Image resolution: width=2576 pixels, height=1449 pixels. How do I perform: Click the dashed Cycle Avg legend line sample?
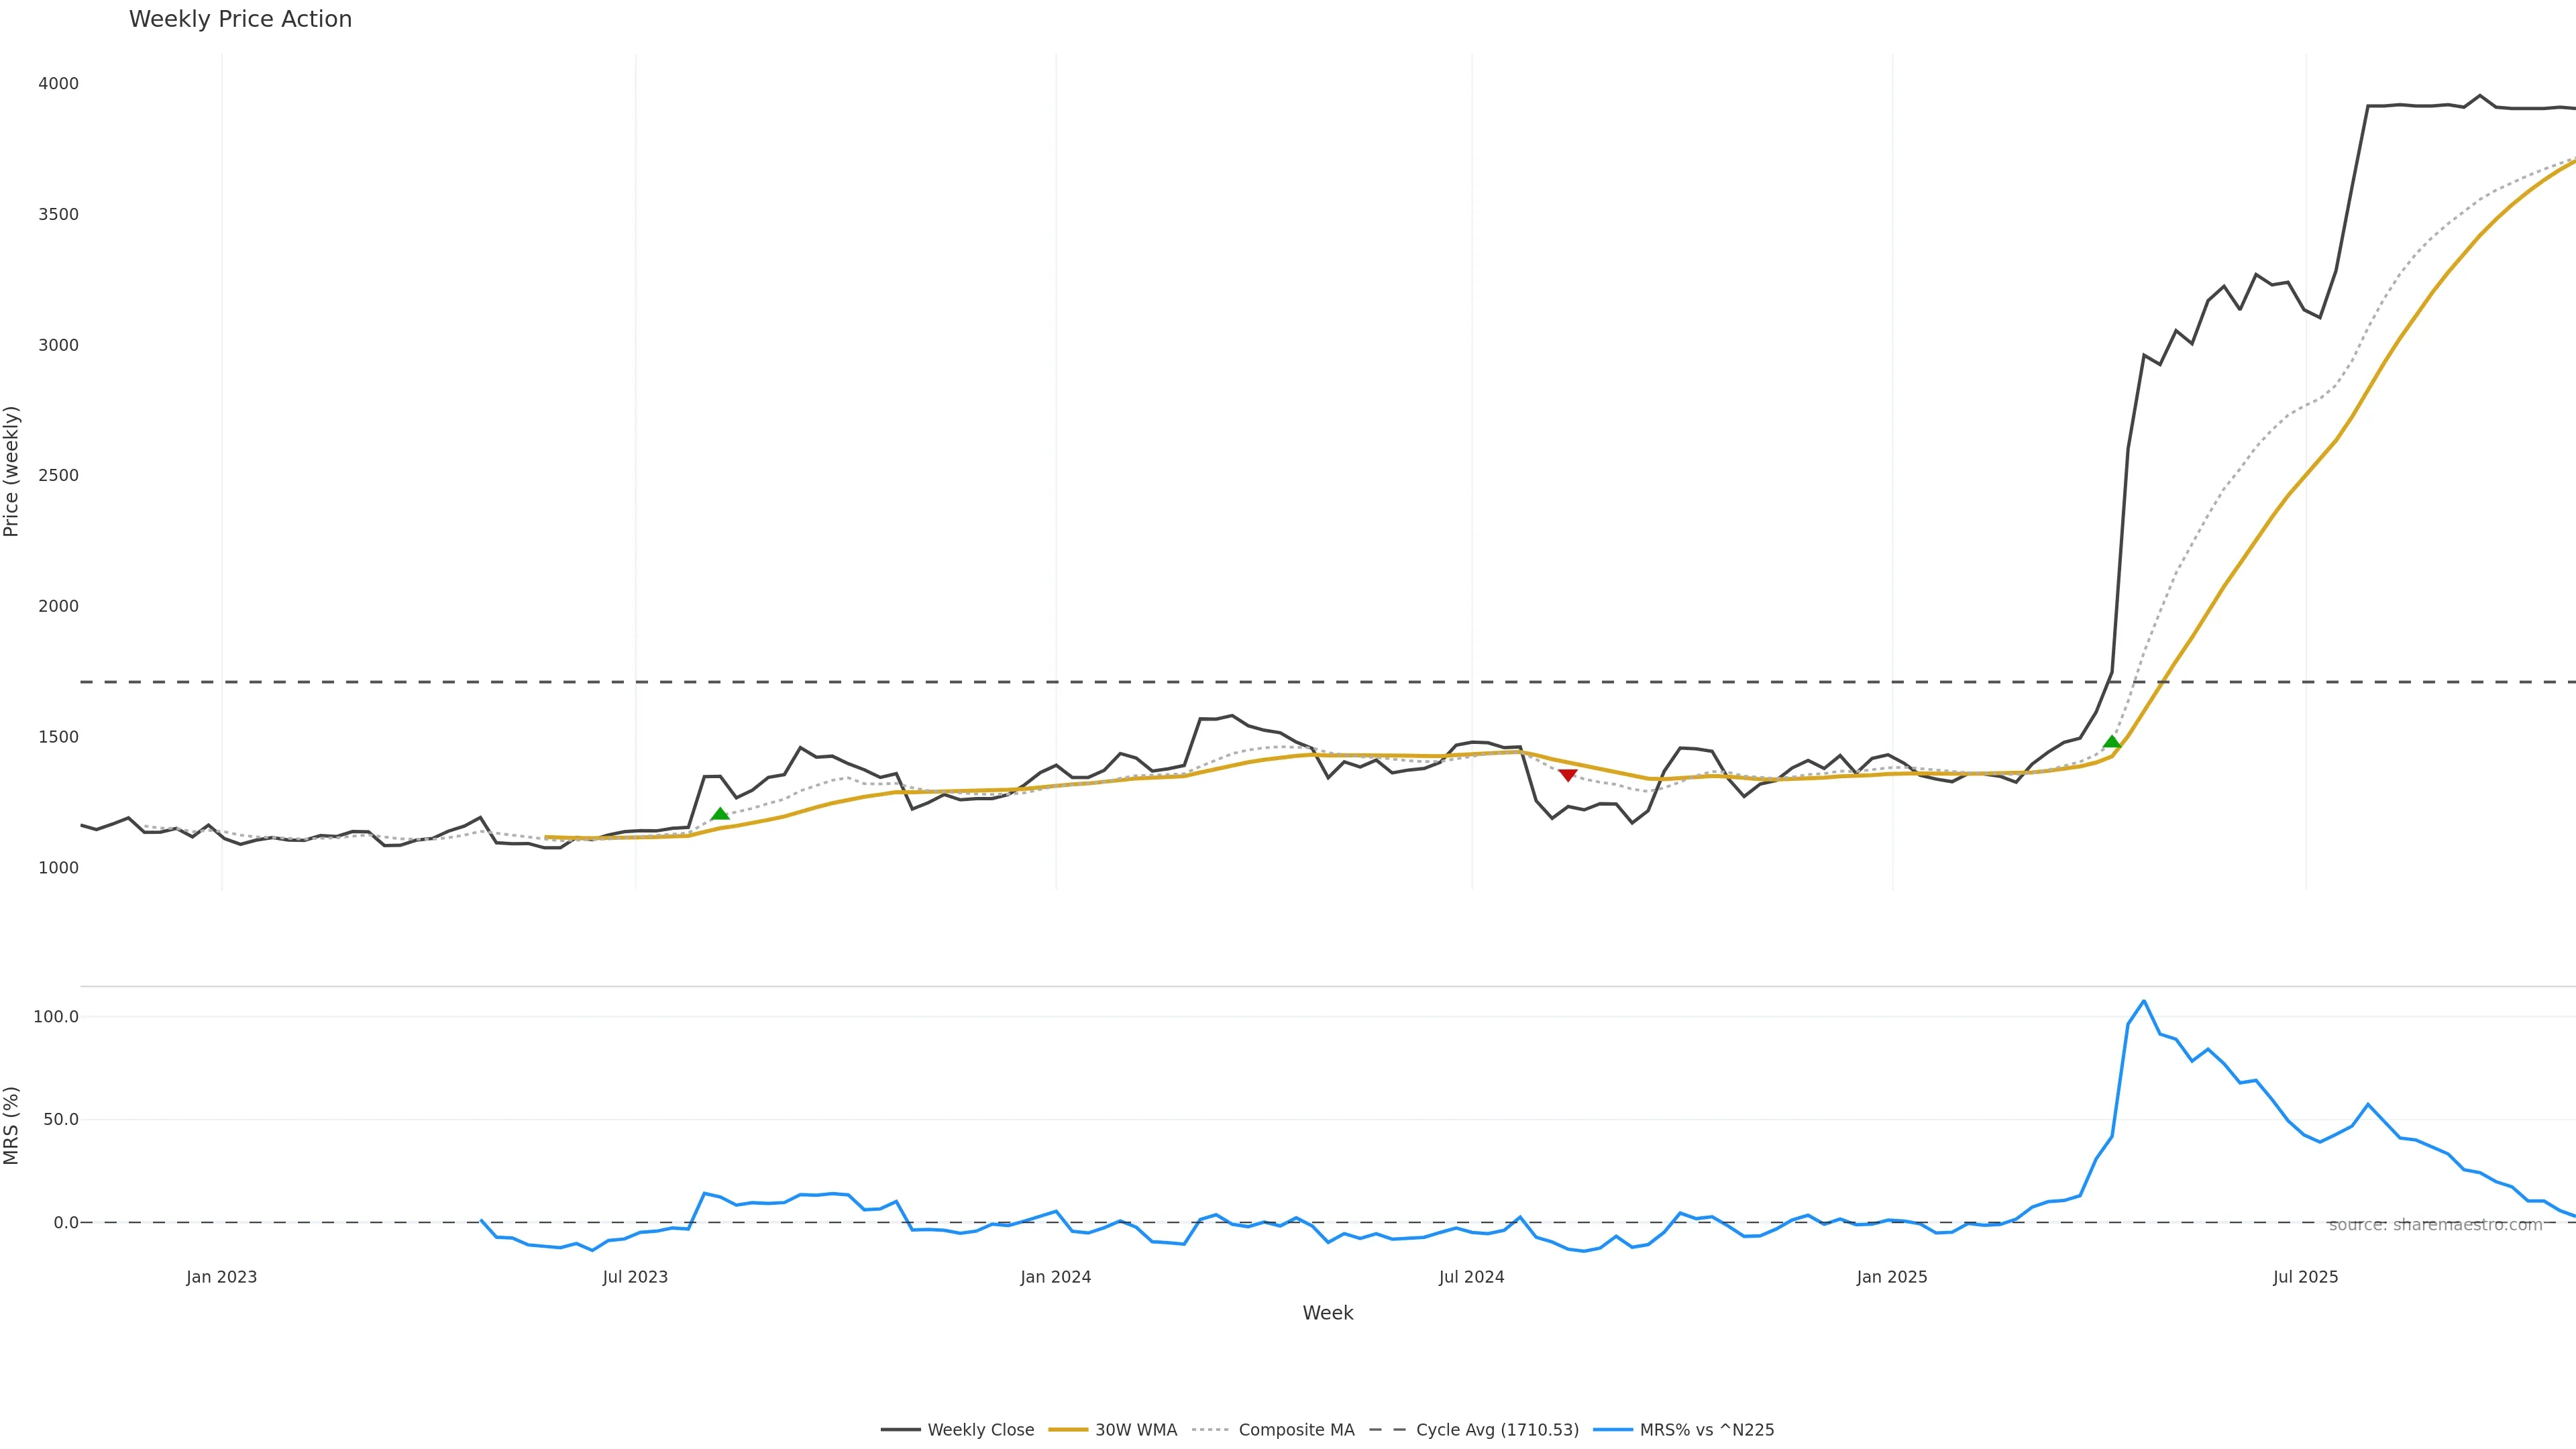click(1388, 1430)
